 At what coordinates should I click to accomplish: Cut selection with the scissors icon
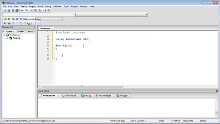click(32, 10)
